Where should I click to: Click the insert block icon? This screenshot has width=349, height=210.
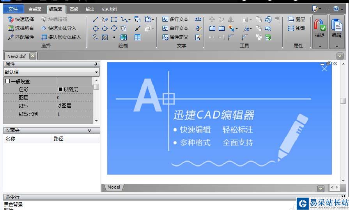(x=138, y=19)
